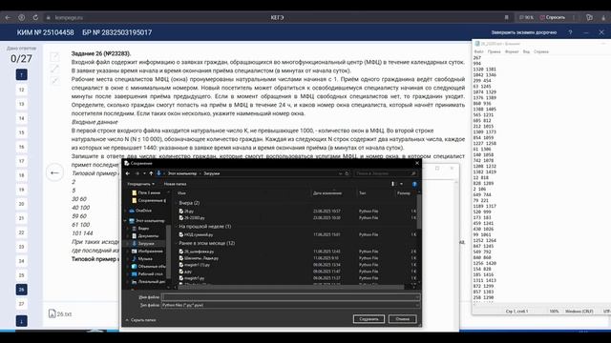Download the attached 26.txt file
611x343 pixels.
point(60,313)
